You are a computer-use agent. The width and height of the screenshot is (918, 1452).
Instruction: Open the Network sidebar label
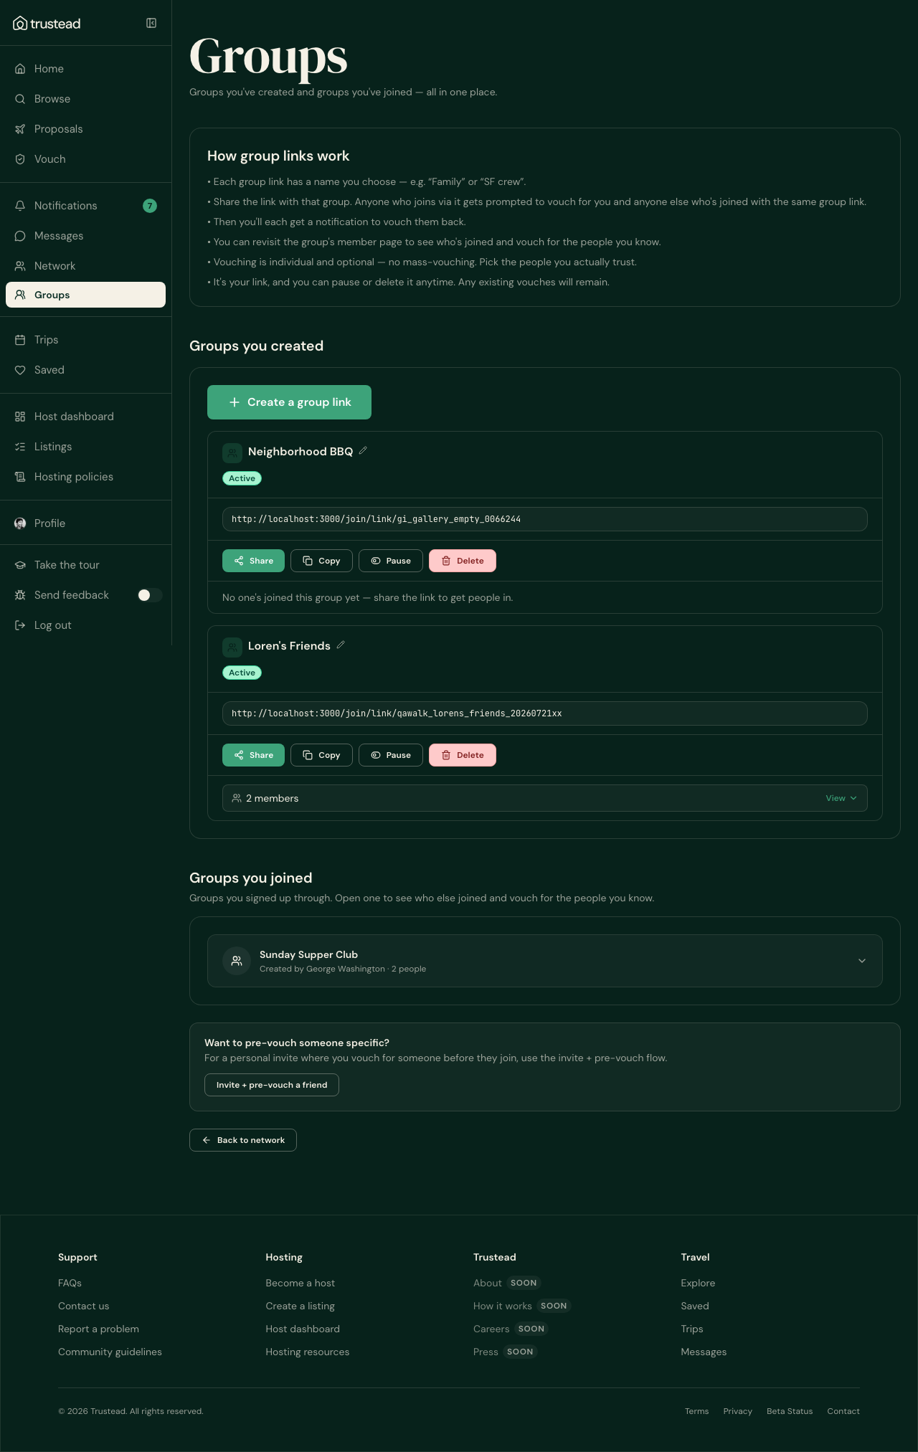[55, 266]
